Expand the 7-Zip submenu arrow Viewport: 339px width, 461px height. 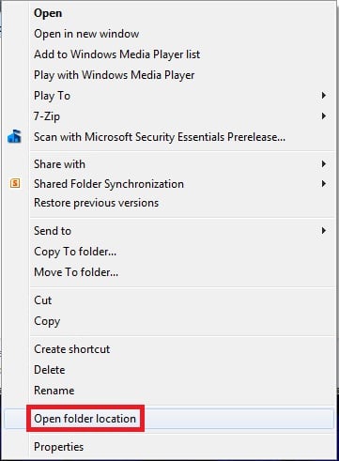pos(324,116)
